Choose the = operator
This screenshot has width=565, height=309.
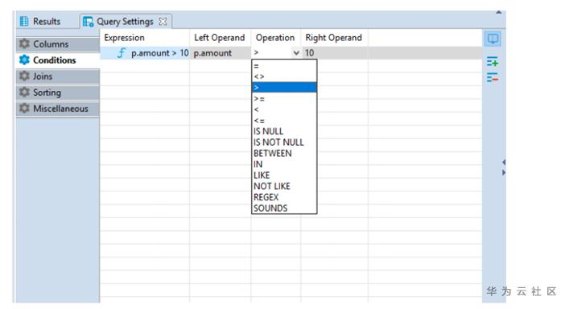click(284, 66)
